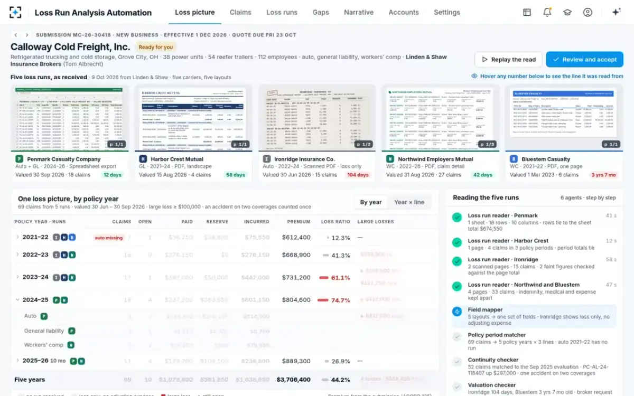Image resolution: width=634 pixels, height=396 pixels.
Task: Open the graduation cap learning icon
Action: 567,12
